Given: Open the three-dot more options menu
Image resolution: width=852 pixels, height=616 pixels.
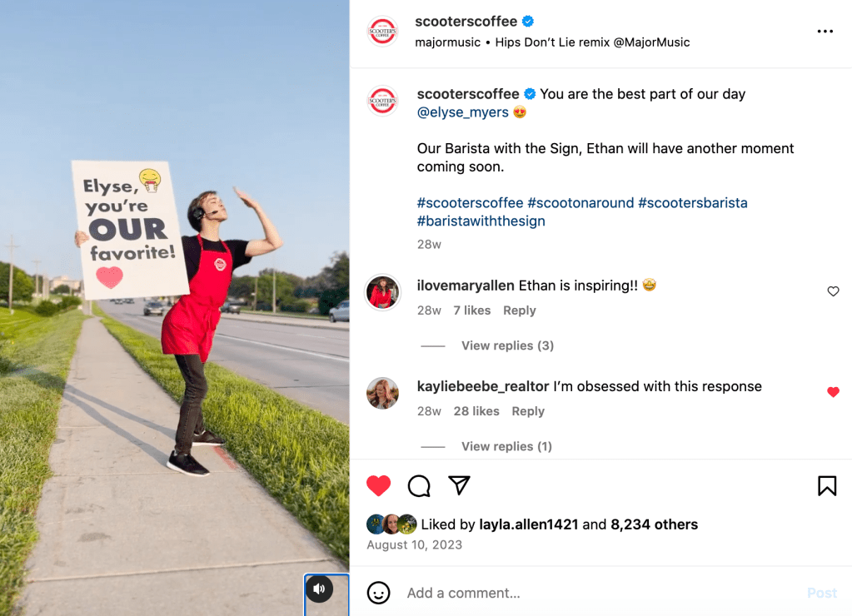Looking at the screenshot, I should pos(825,32).
